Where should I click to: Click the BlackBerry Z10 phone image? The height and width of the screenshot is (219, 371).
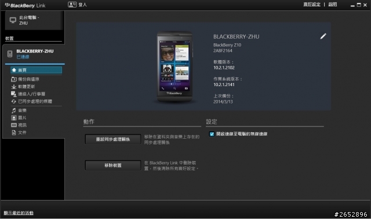click(174, 66)
